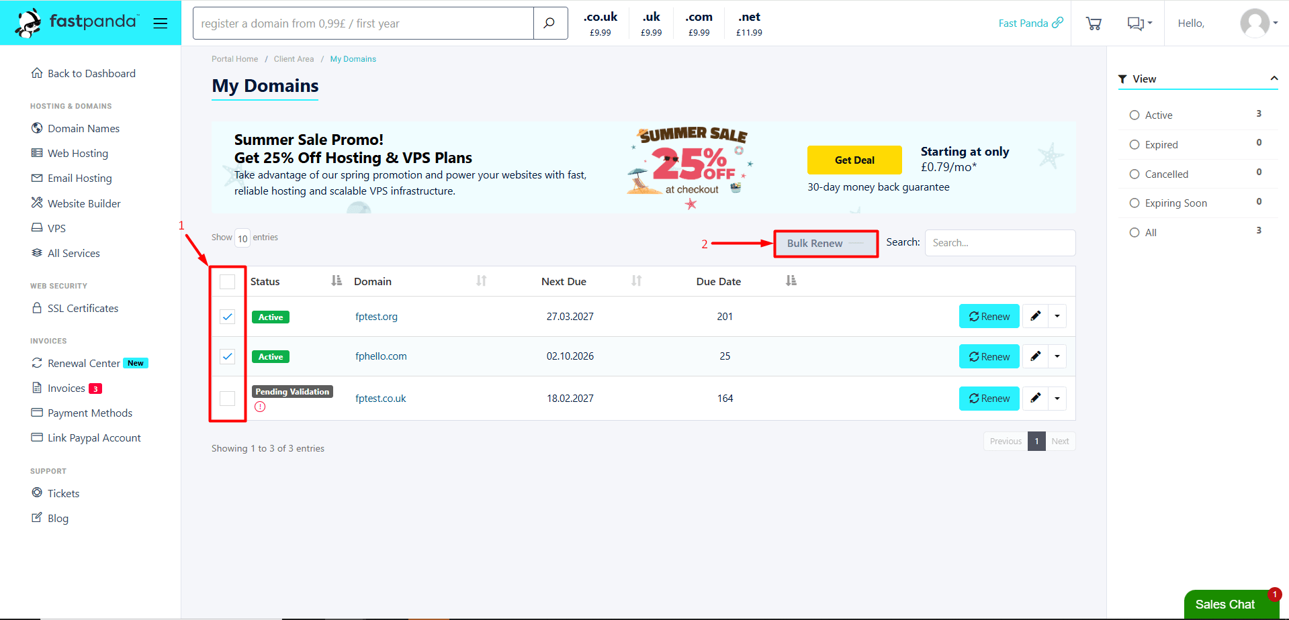The image size is (1289, 620).
Task: Open the user avatar account menu
Action: point(1258,23)
